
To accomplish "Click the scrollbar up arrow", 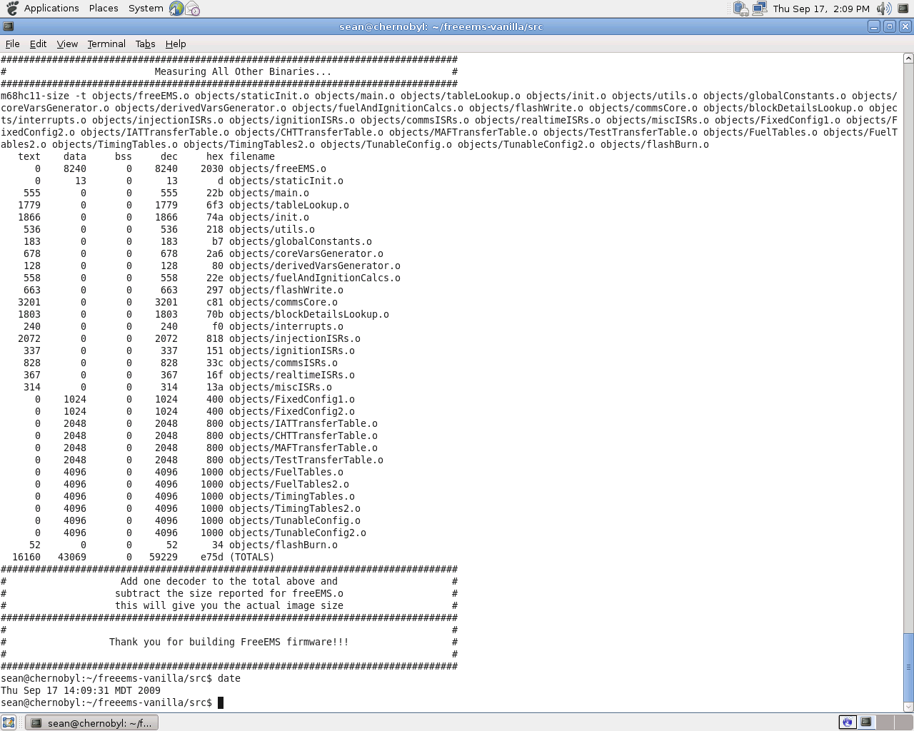I will (x=908, y=59).
